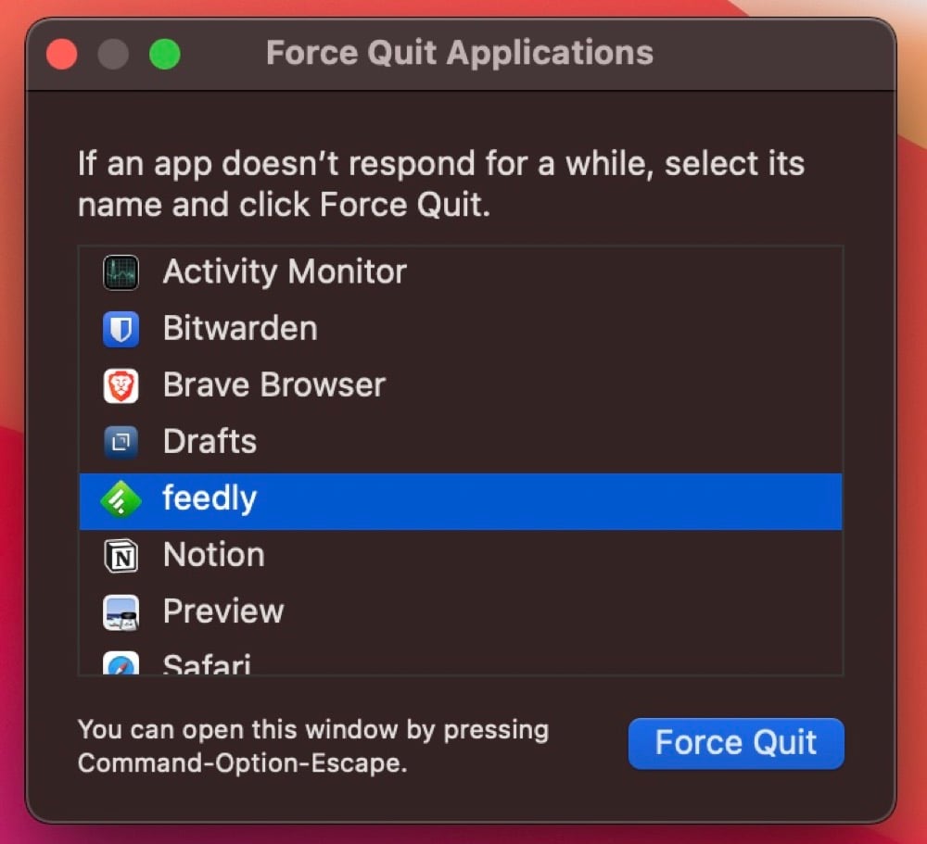Click the Activity Monitor app icon
The height and width of the screenshot is (844, 927).
pyautogui.click(x=121, y=272)
